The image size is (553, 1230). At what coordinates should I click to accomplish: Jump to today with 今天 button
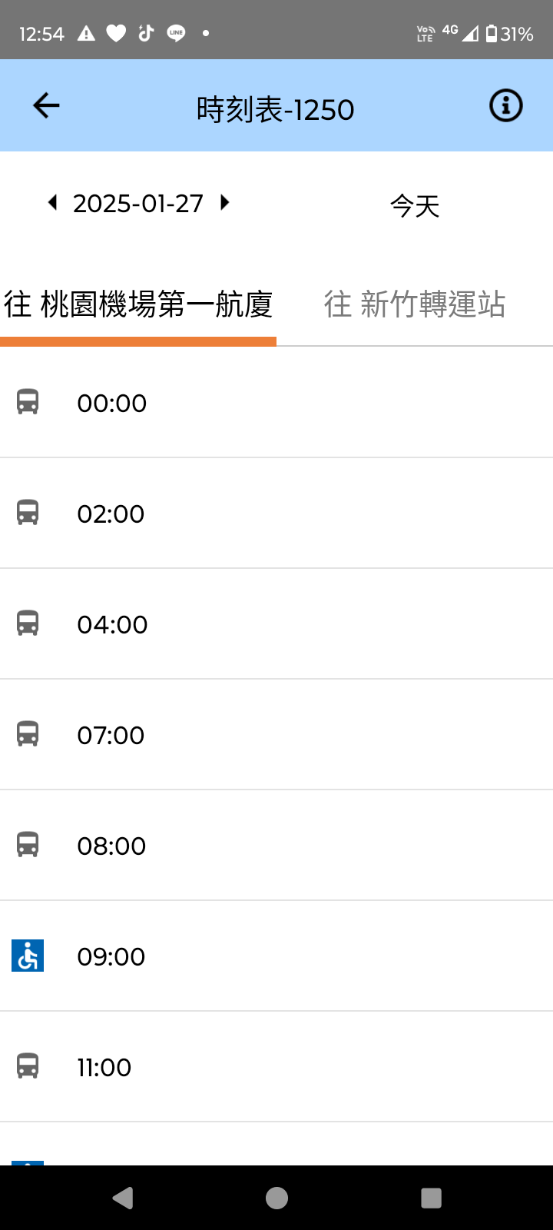415,206
